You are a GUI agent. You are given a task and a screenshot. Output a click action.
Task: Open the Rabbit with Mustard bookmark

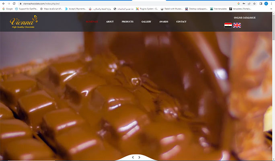[x=172, y=9]
